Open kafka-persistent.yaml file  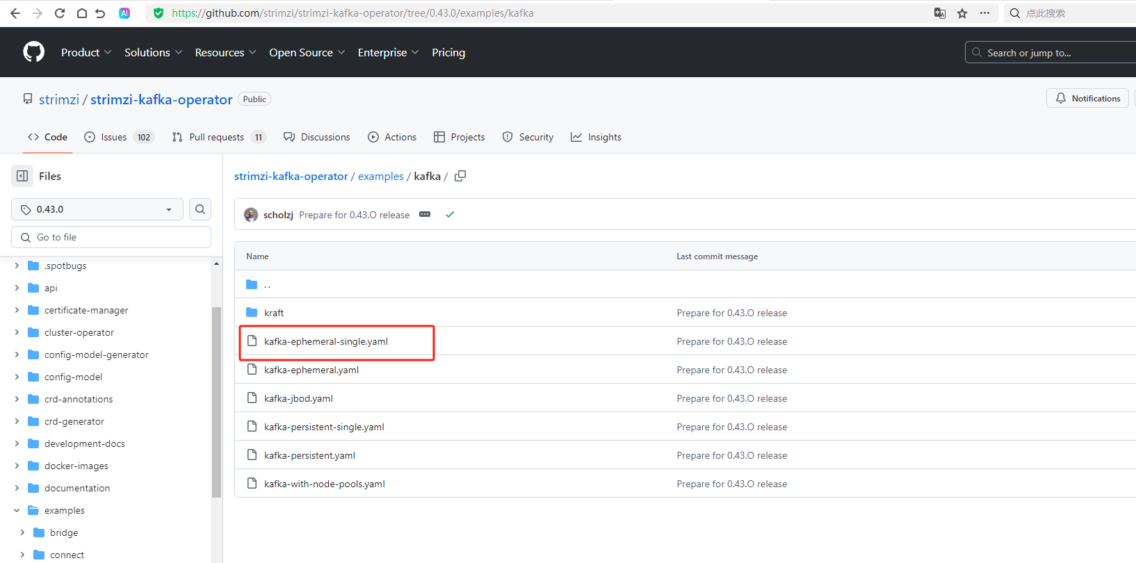[x=309, y=455]
